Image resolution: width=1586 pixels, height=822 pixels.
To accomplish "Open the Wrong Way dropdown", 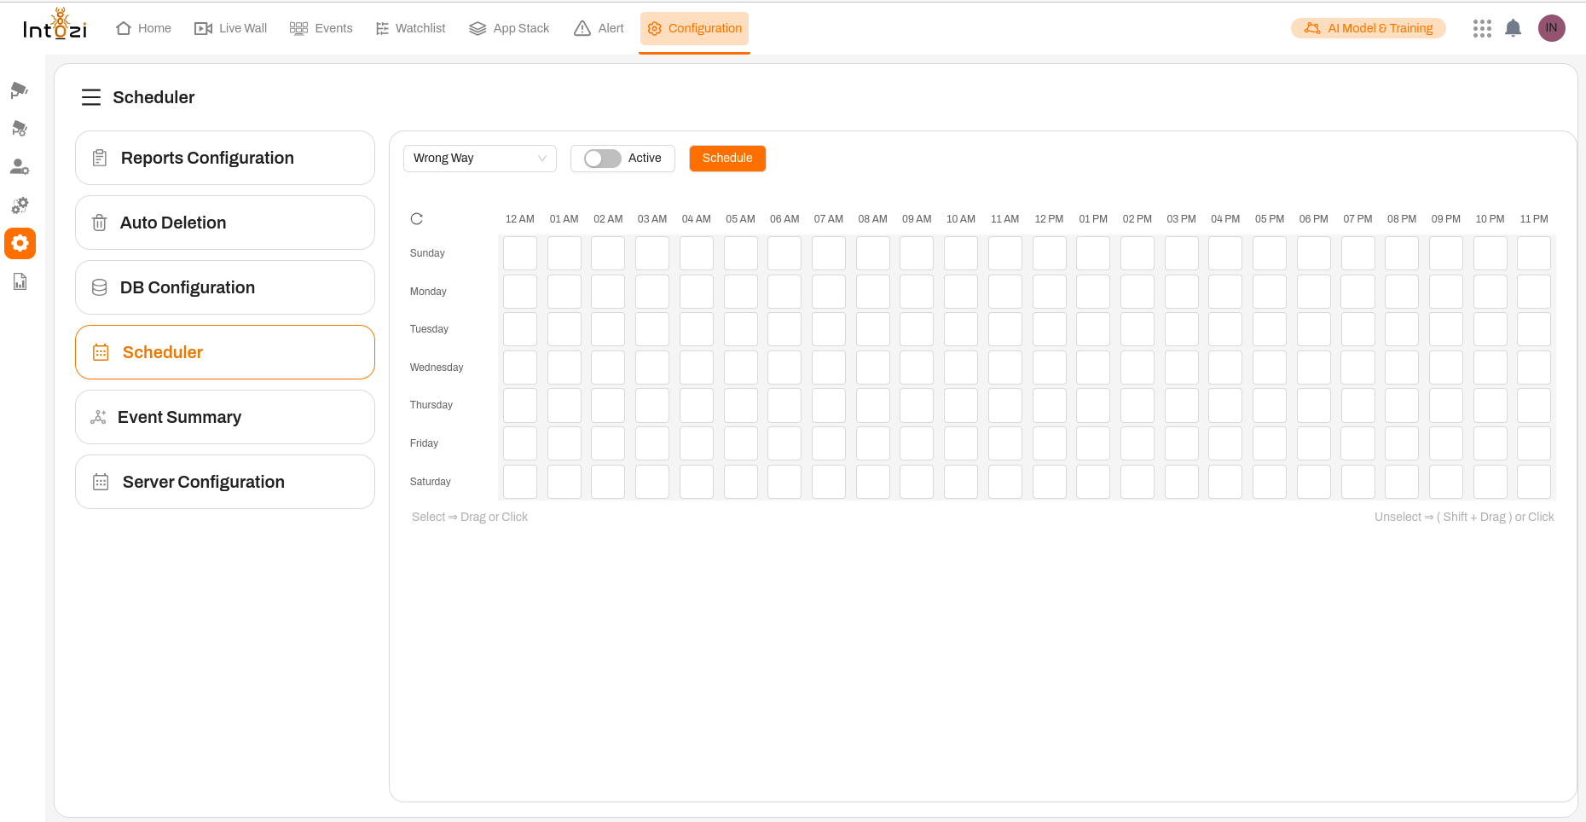I will pyautogui.click(x=479, y=159).
